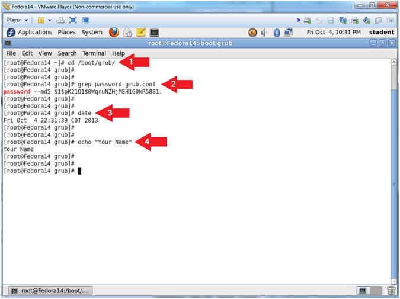Click the CD/DVD drive device icon
This screenshot has width=400, height=299.
point(319,20)
